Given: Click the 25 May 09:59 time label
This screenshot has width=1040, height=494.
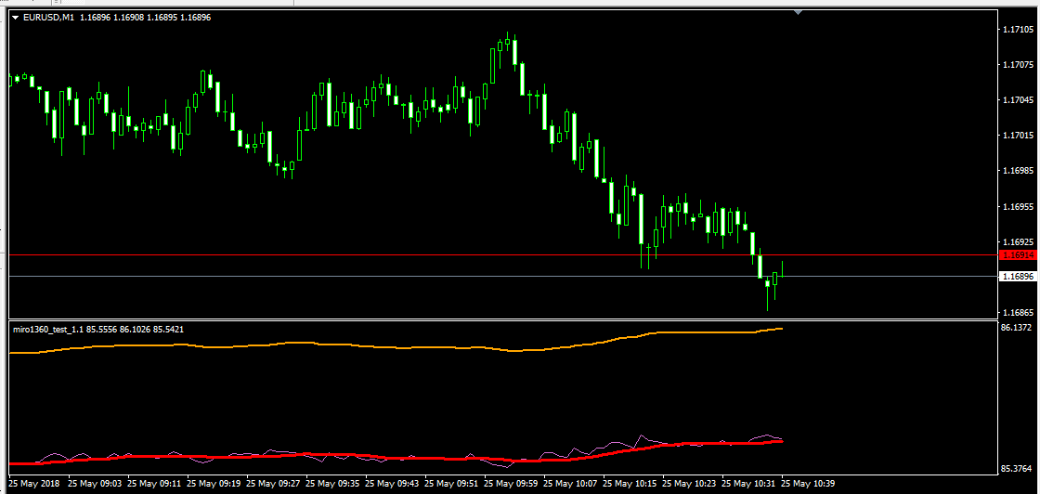Looking at the screenshot, I should [511, 484].
